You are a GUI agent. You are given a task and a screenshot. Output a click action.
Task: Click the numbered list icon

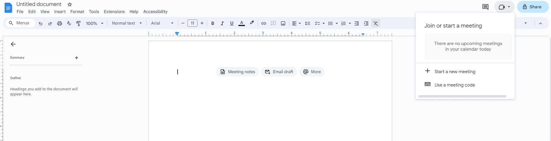[344, 23]
